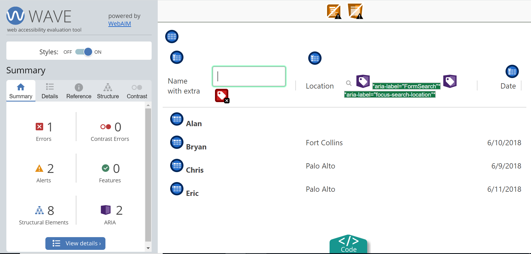
Task: Select the Contrast tab
Action: click(x=137, y=91)
